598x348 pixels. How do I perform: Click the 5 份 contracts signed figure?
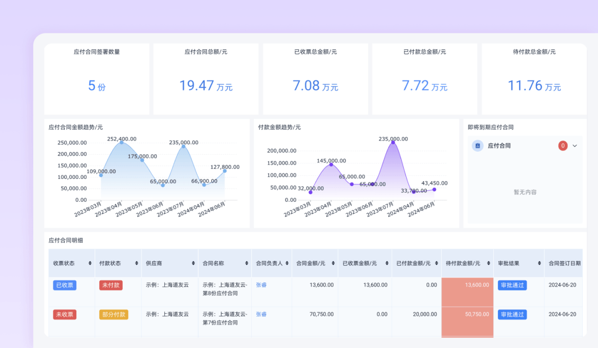click(x=97, y=86)
